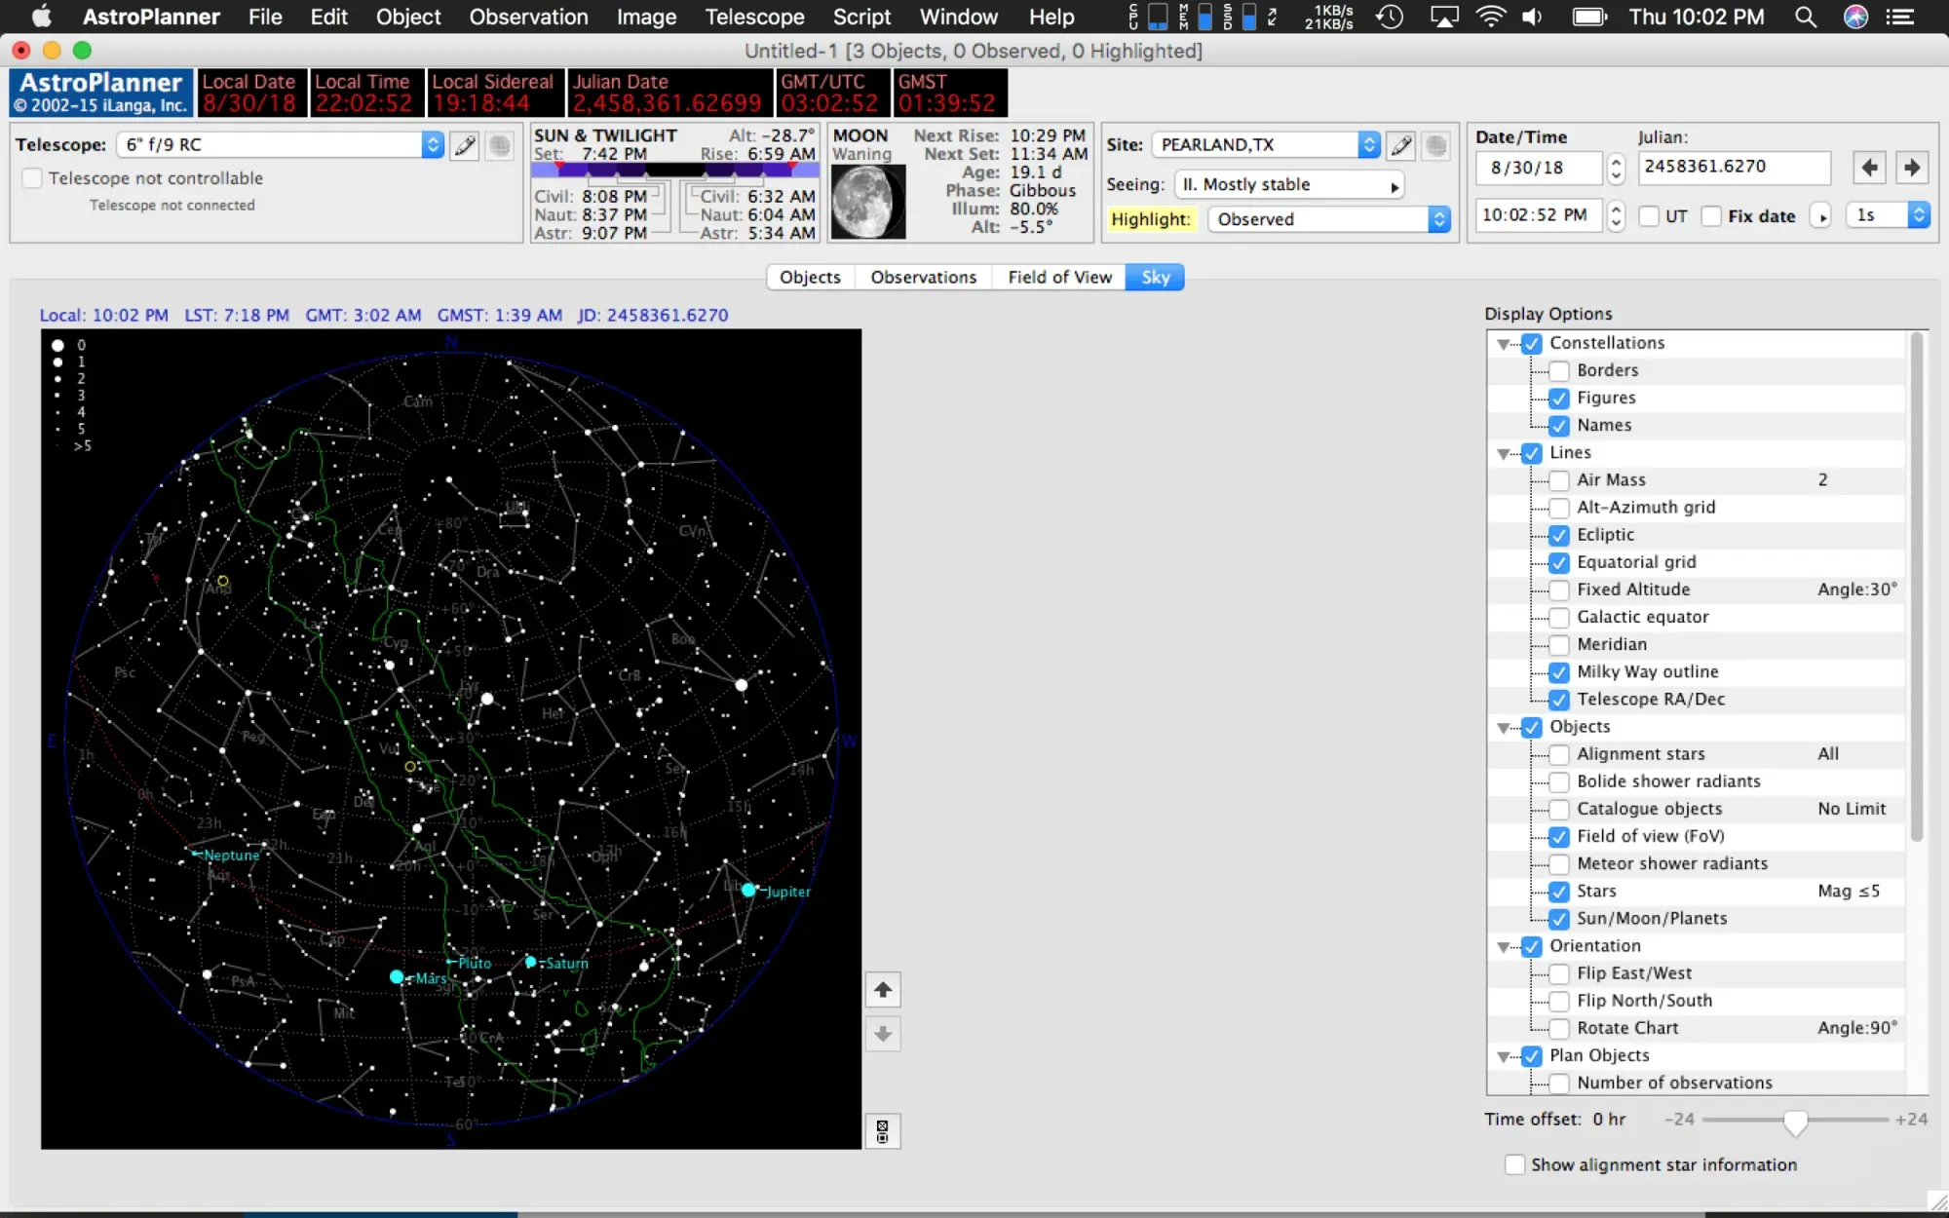
Task: Toggle the Galactic equator line option
Action: click(1559, 617)
